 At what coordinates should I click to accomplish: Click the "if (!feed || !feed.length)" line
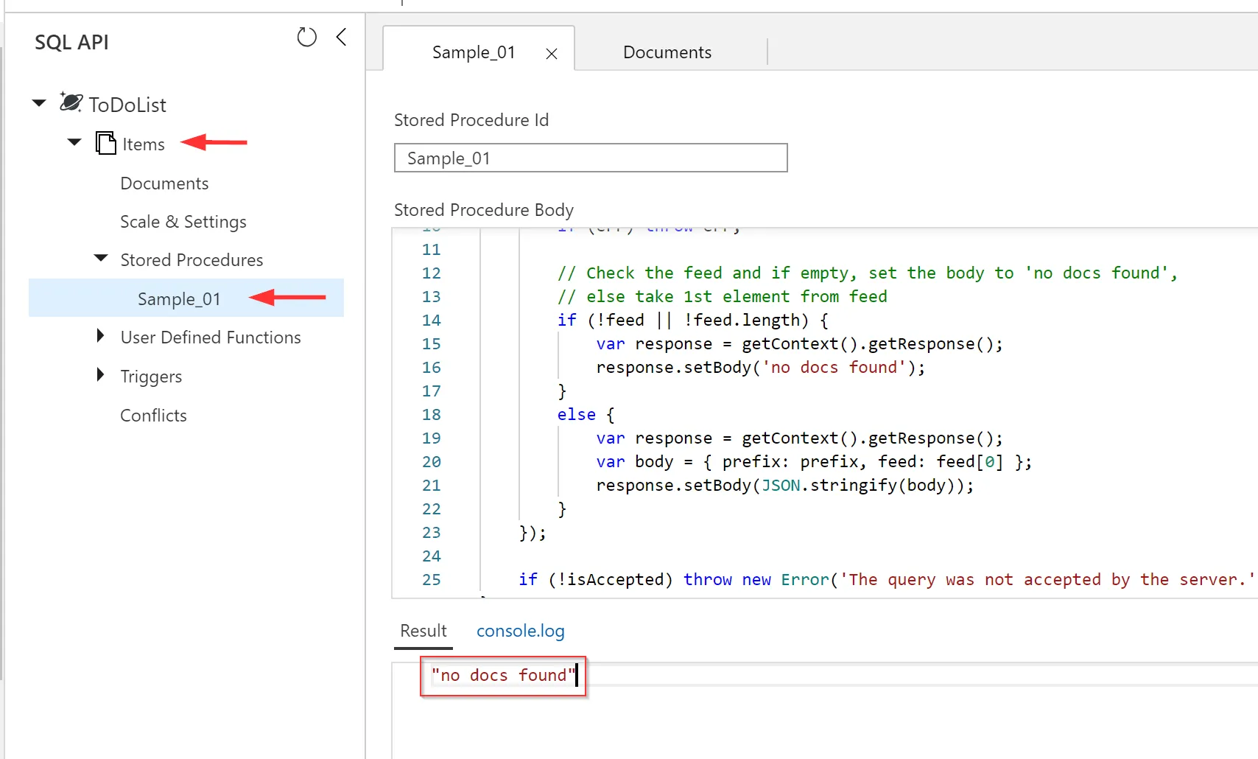693,321
